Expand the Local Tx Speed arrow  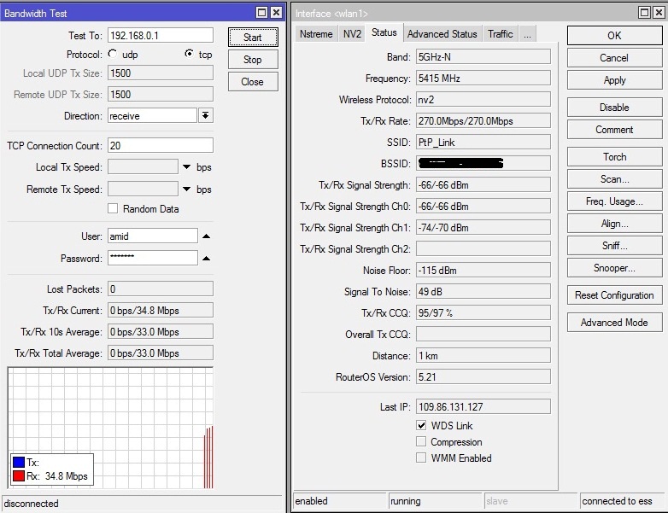tap(187, 167)
